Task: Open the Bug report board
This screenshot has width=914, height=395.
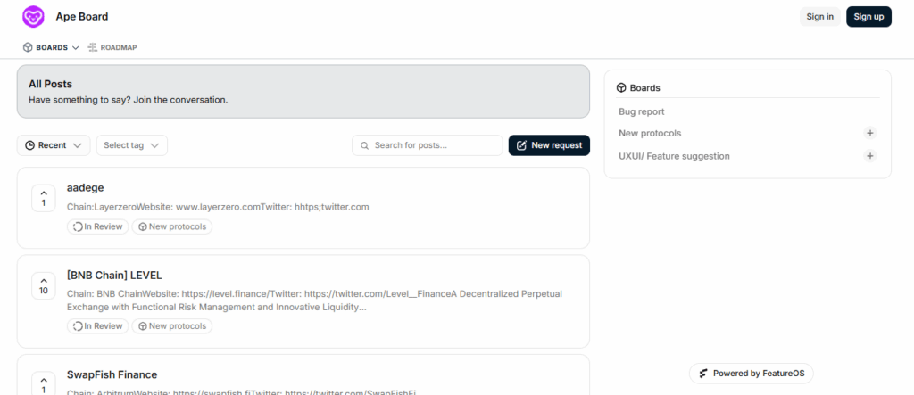Action: (642, 111)
